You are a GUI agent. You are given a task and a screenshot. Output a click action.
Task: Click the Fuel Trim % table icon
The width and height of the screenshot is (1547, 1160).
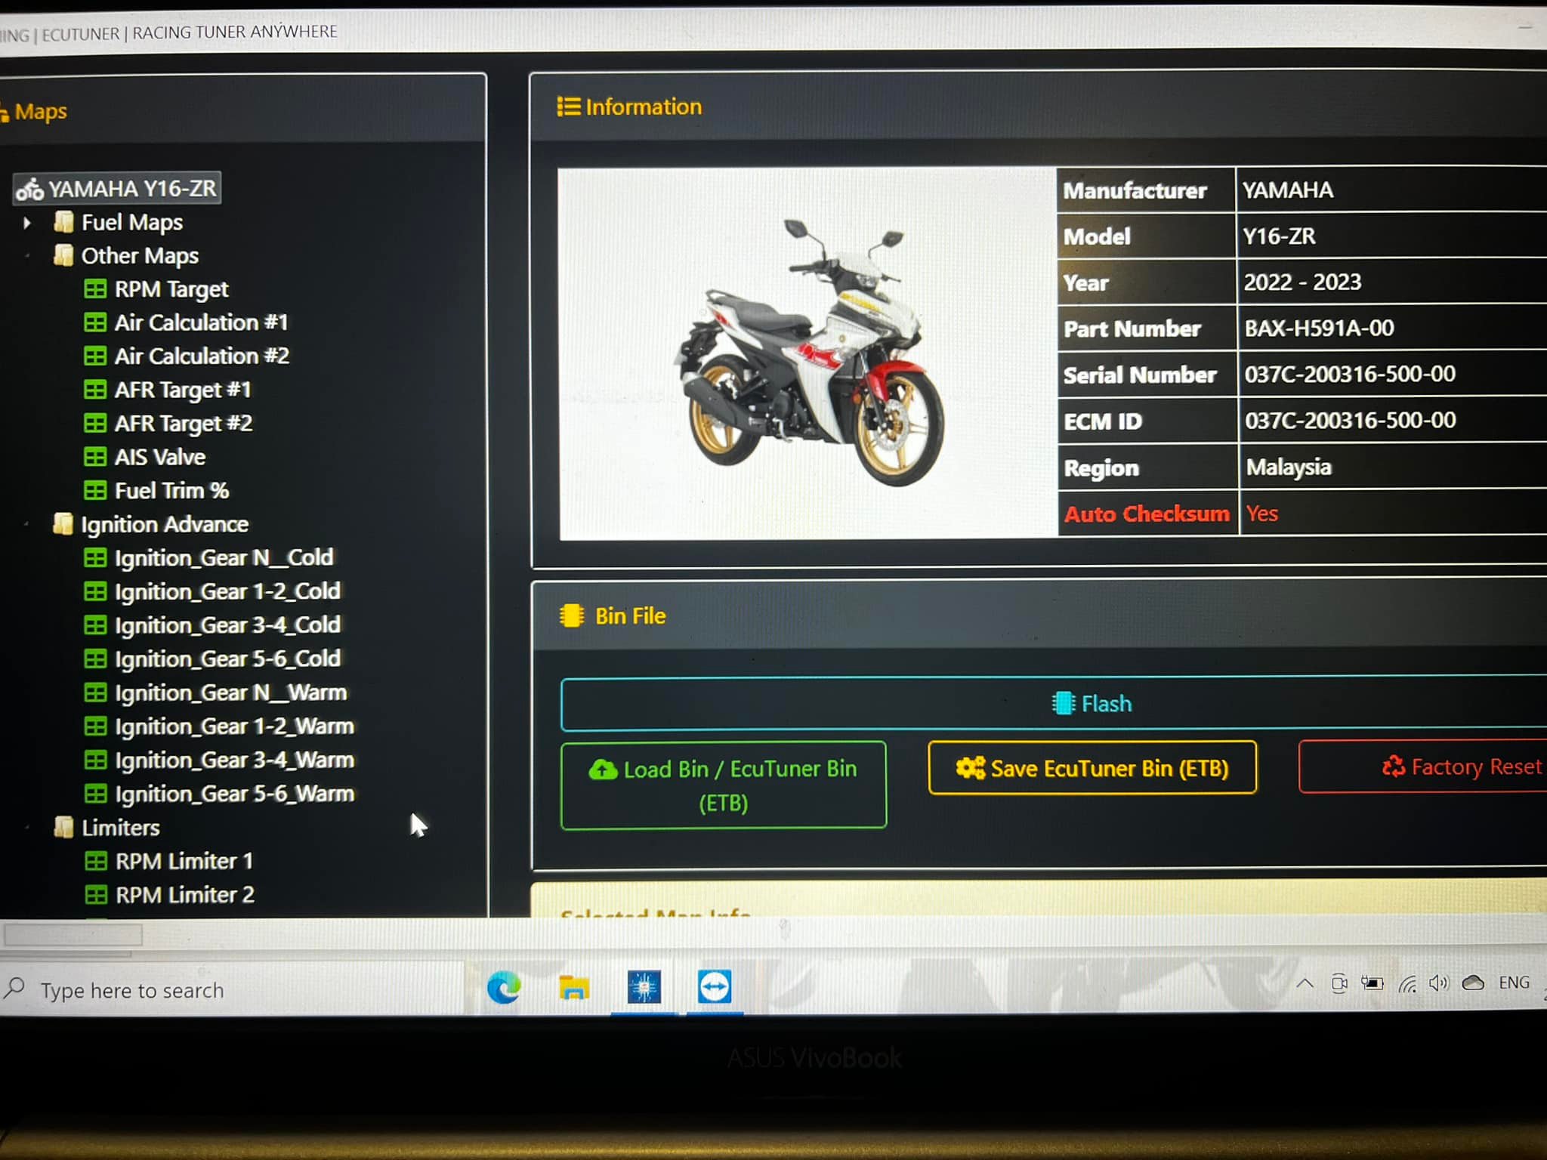point(95,490)
